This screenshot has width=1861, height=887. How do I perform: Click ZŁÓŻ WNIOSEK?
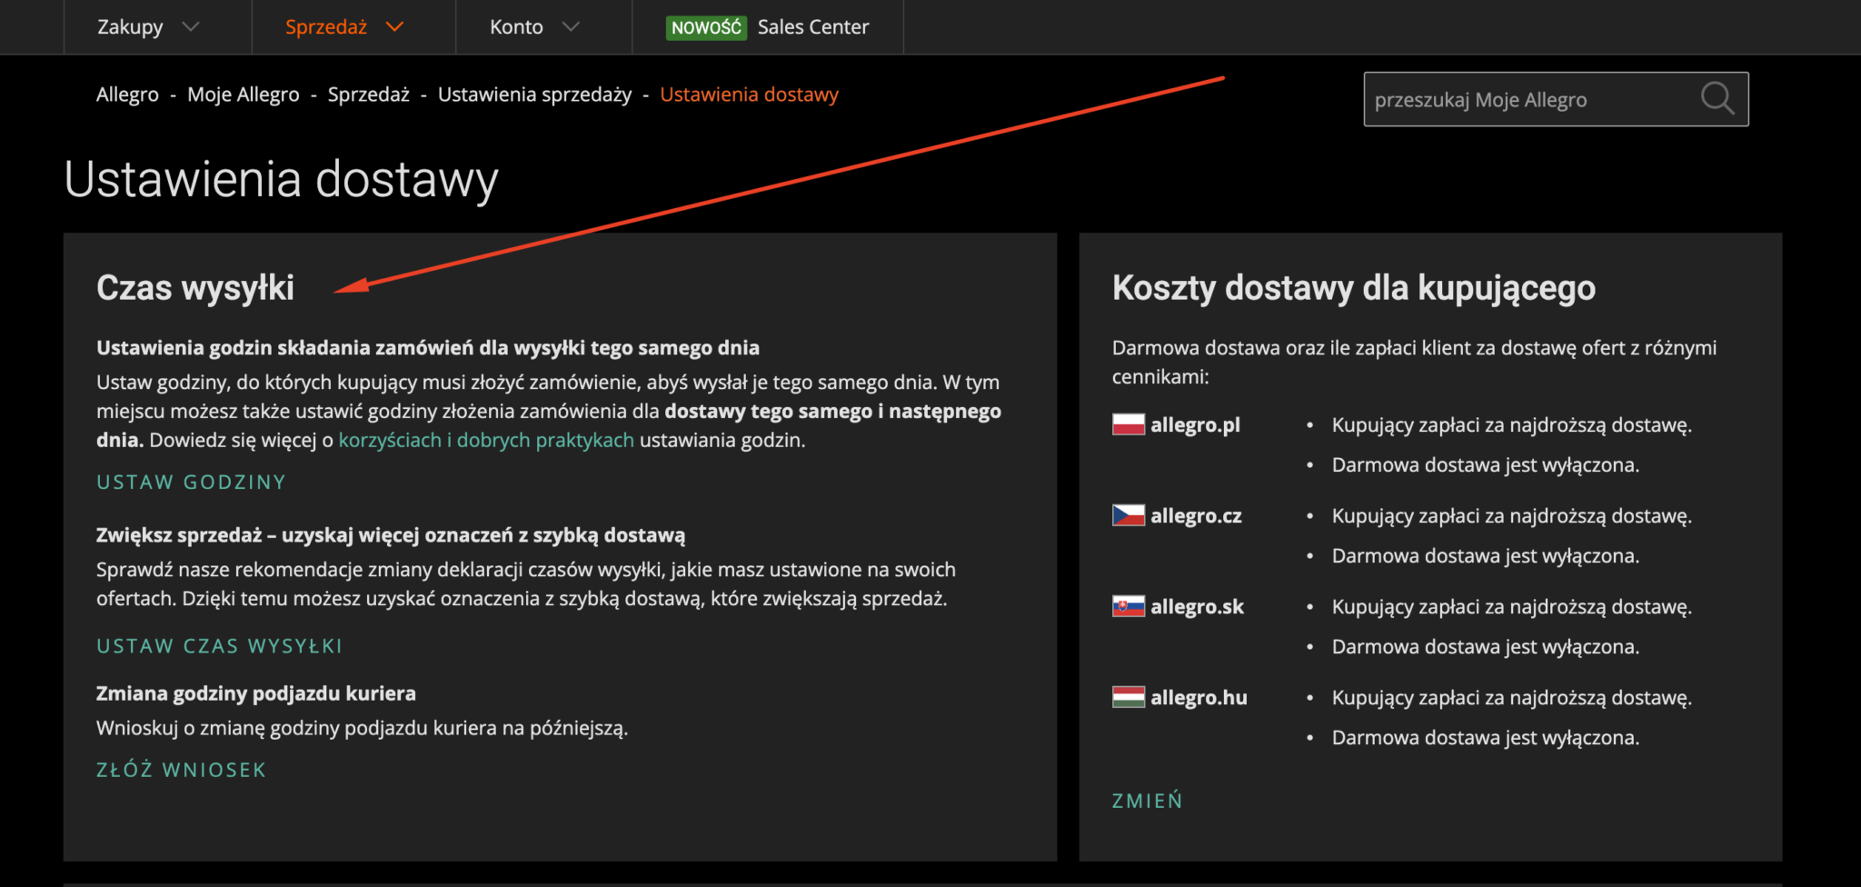[x=182, y=770]
